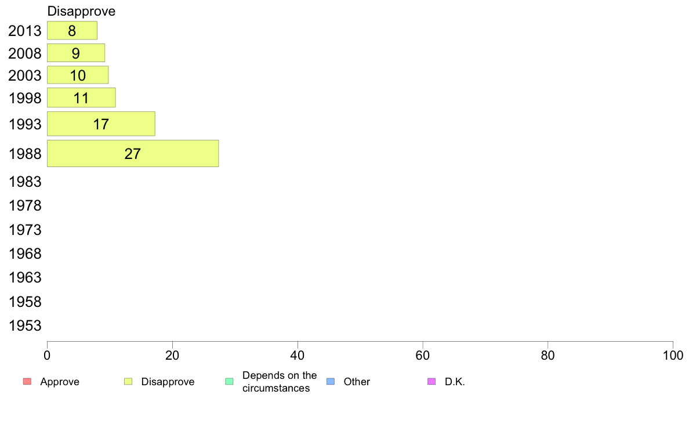Click the 1983 year axis label
The height and width of the screenshot is (427, 689).
point(25,182)
